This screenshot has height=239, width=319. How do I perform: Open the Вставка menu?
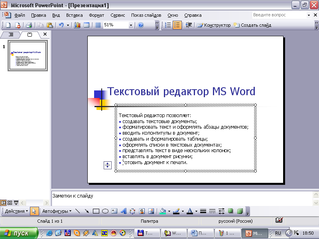tap(74, 15)
